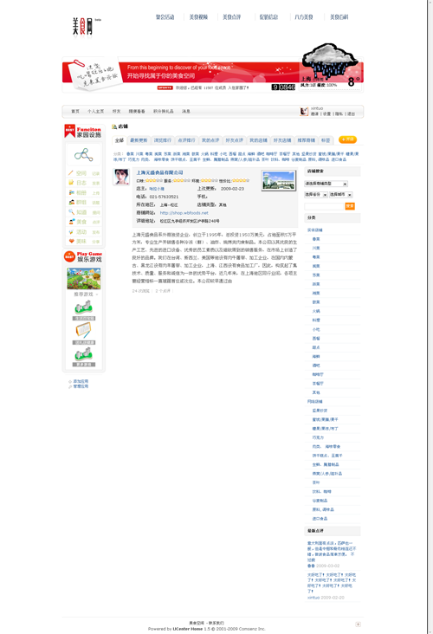Expand the 推荐游戏 dropdown arrow

97,294
